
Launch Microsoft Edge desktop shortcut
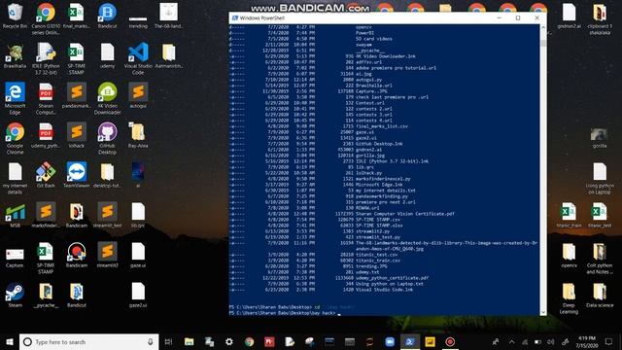tap(15, 98)
